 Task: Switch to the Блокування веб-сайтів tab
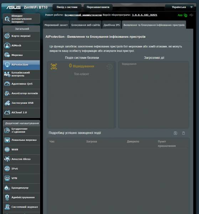[86, 25]
